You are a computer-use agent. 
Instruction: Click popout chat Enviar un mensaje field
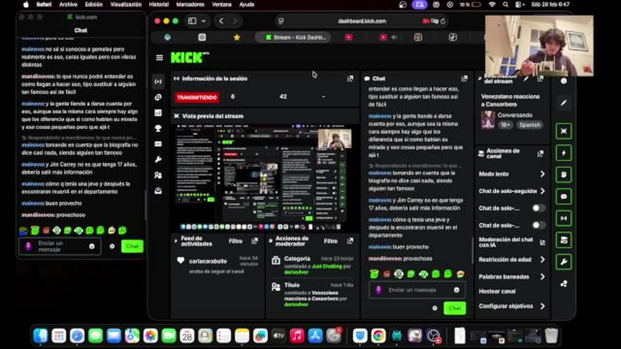click(x=60, y=246)
